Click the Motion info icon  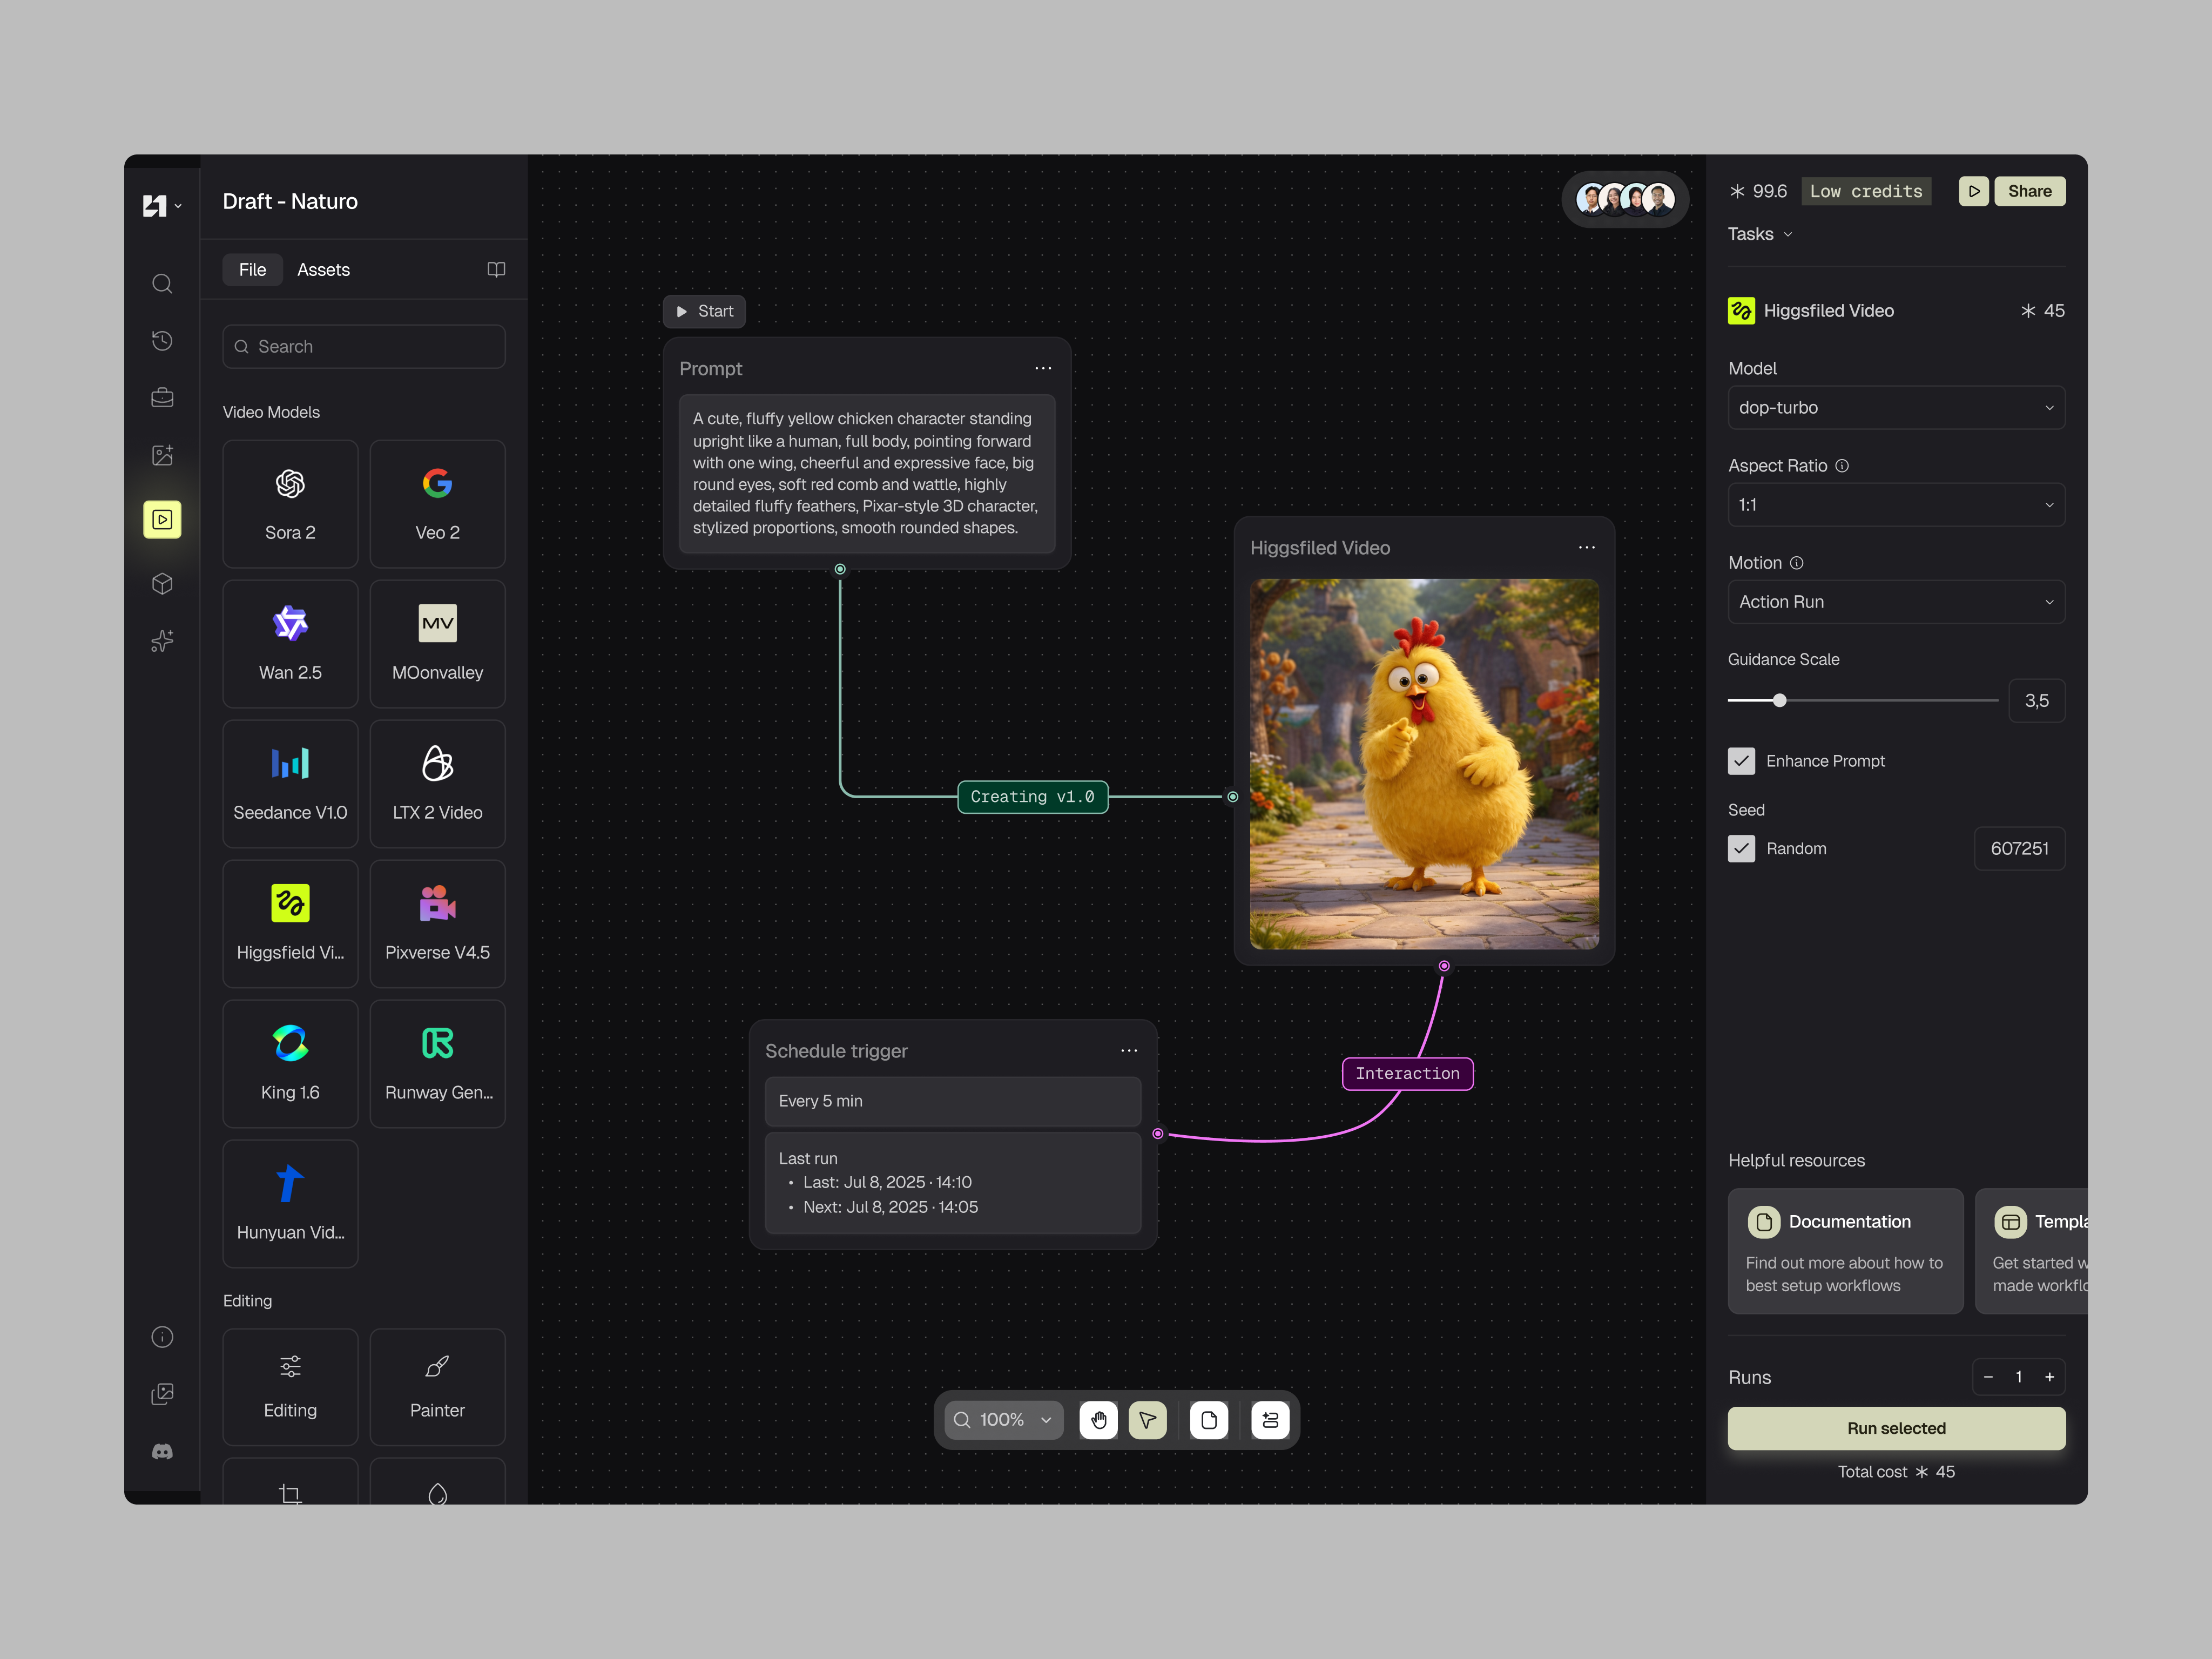pos(1796,563)
